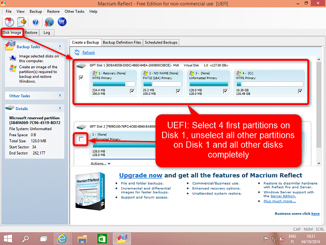Open the Backup menu
Viewport: 326px width, 245px height.
tap(36, 11)
